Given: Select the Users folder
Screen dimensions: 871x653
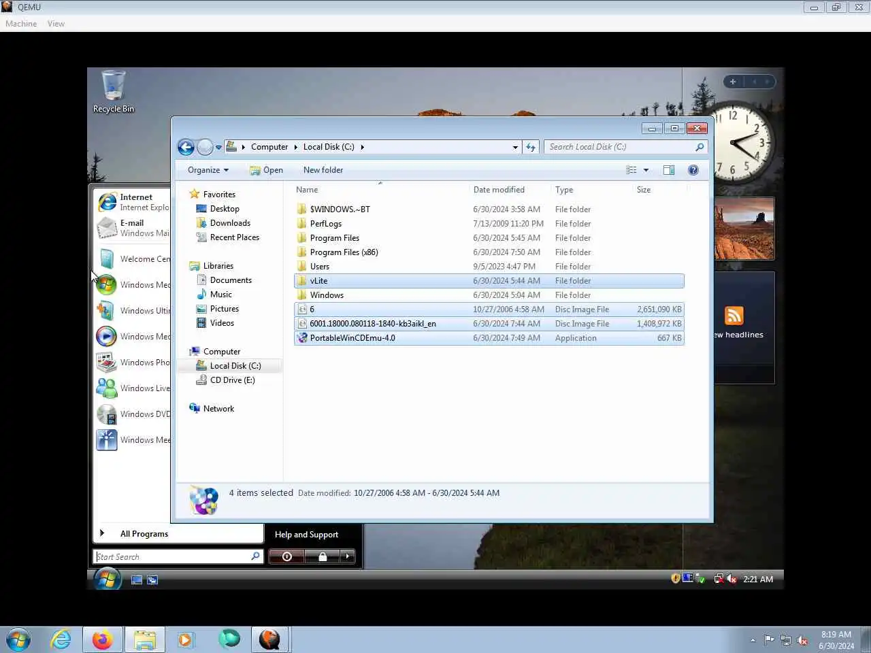Looking at the screenshot, I should pyautogui.click(x=319, y=267).
